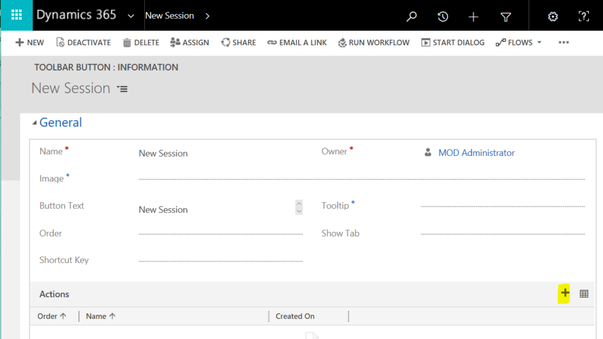Click EMAIL A LINK command
Viewport: 603px width, 339px height.
pyautogui.click(x=297, y=42)
